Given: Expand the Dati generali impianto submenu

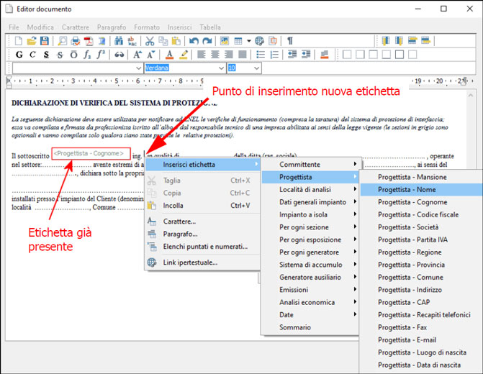Looking at the screenshot, I should click(310, 202).
